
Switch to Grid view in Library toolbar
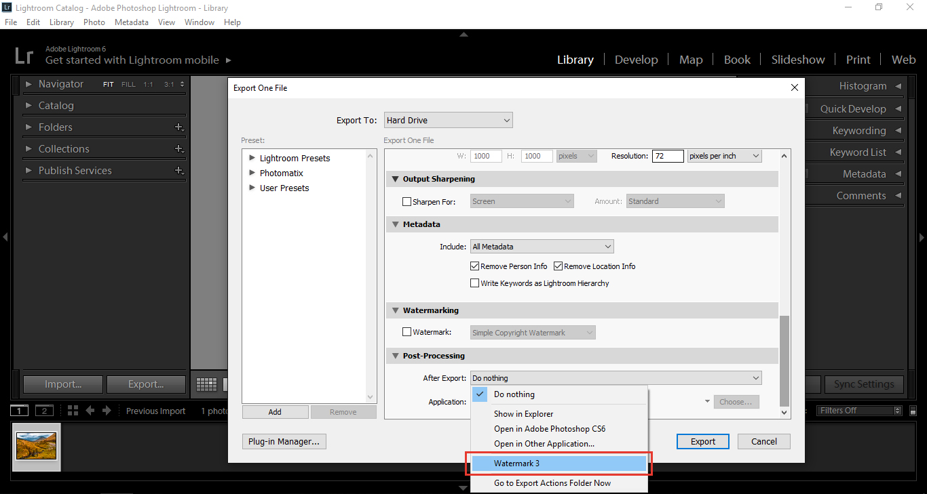pos(206,384)
